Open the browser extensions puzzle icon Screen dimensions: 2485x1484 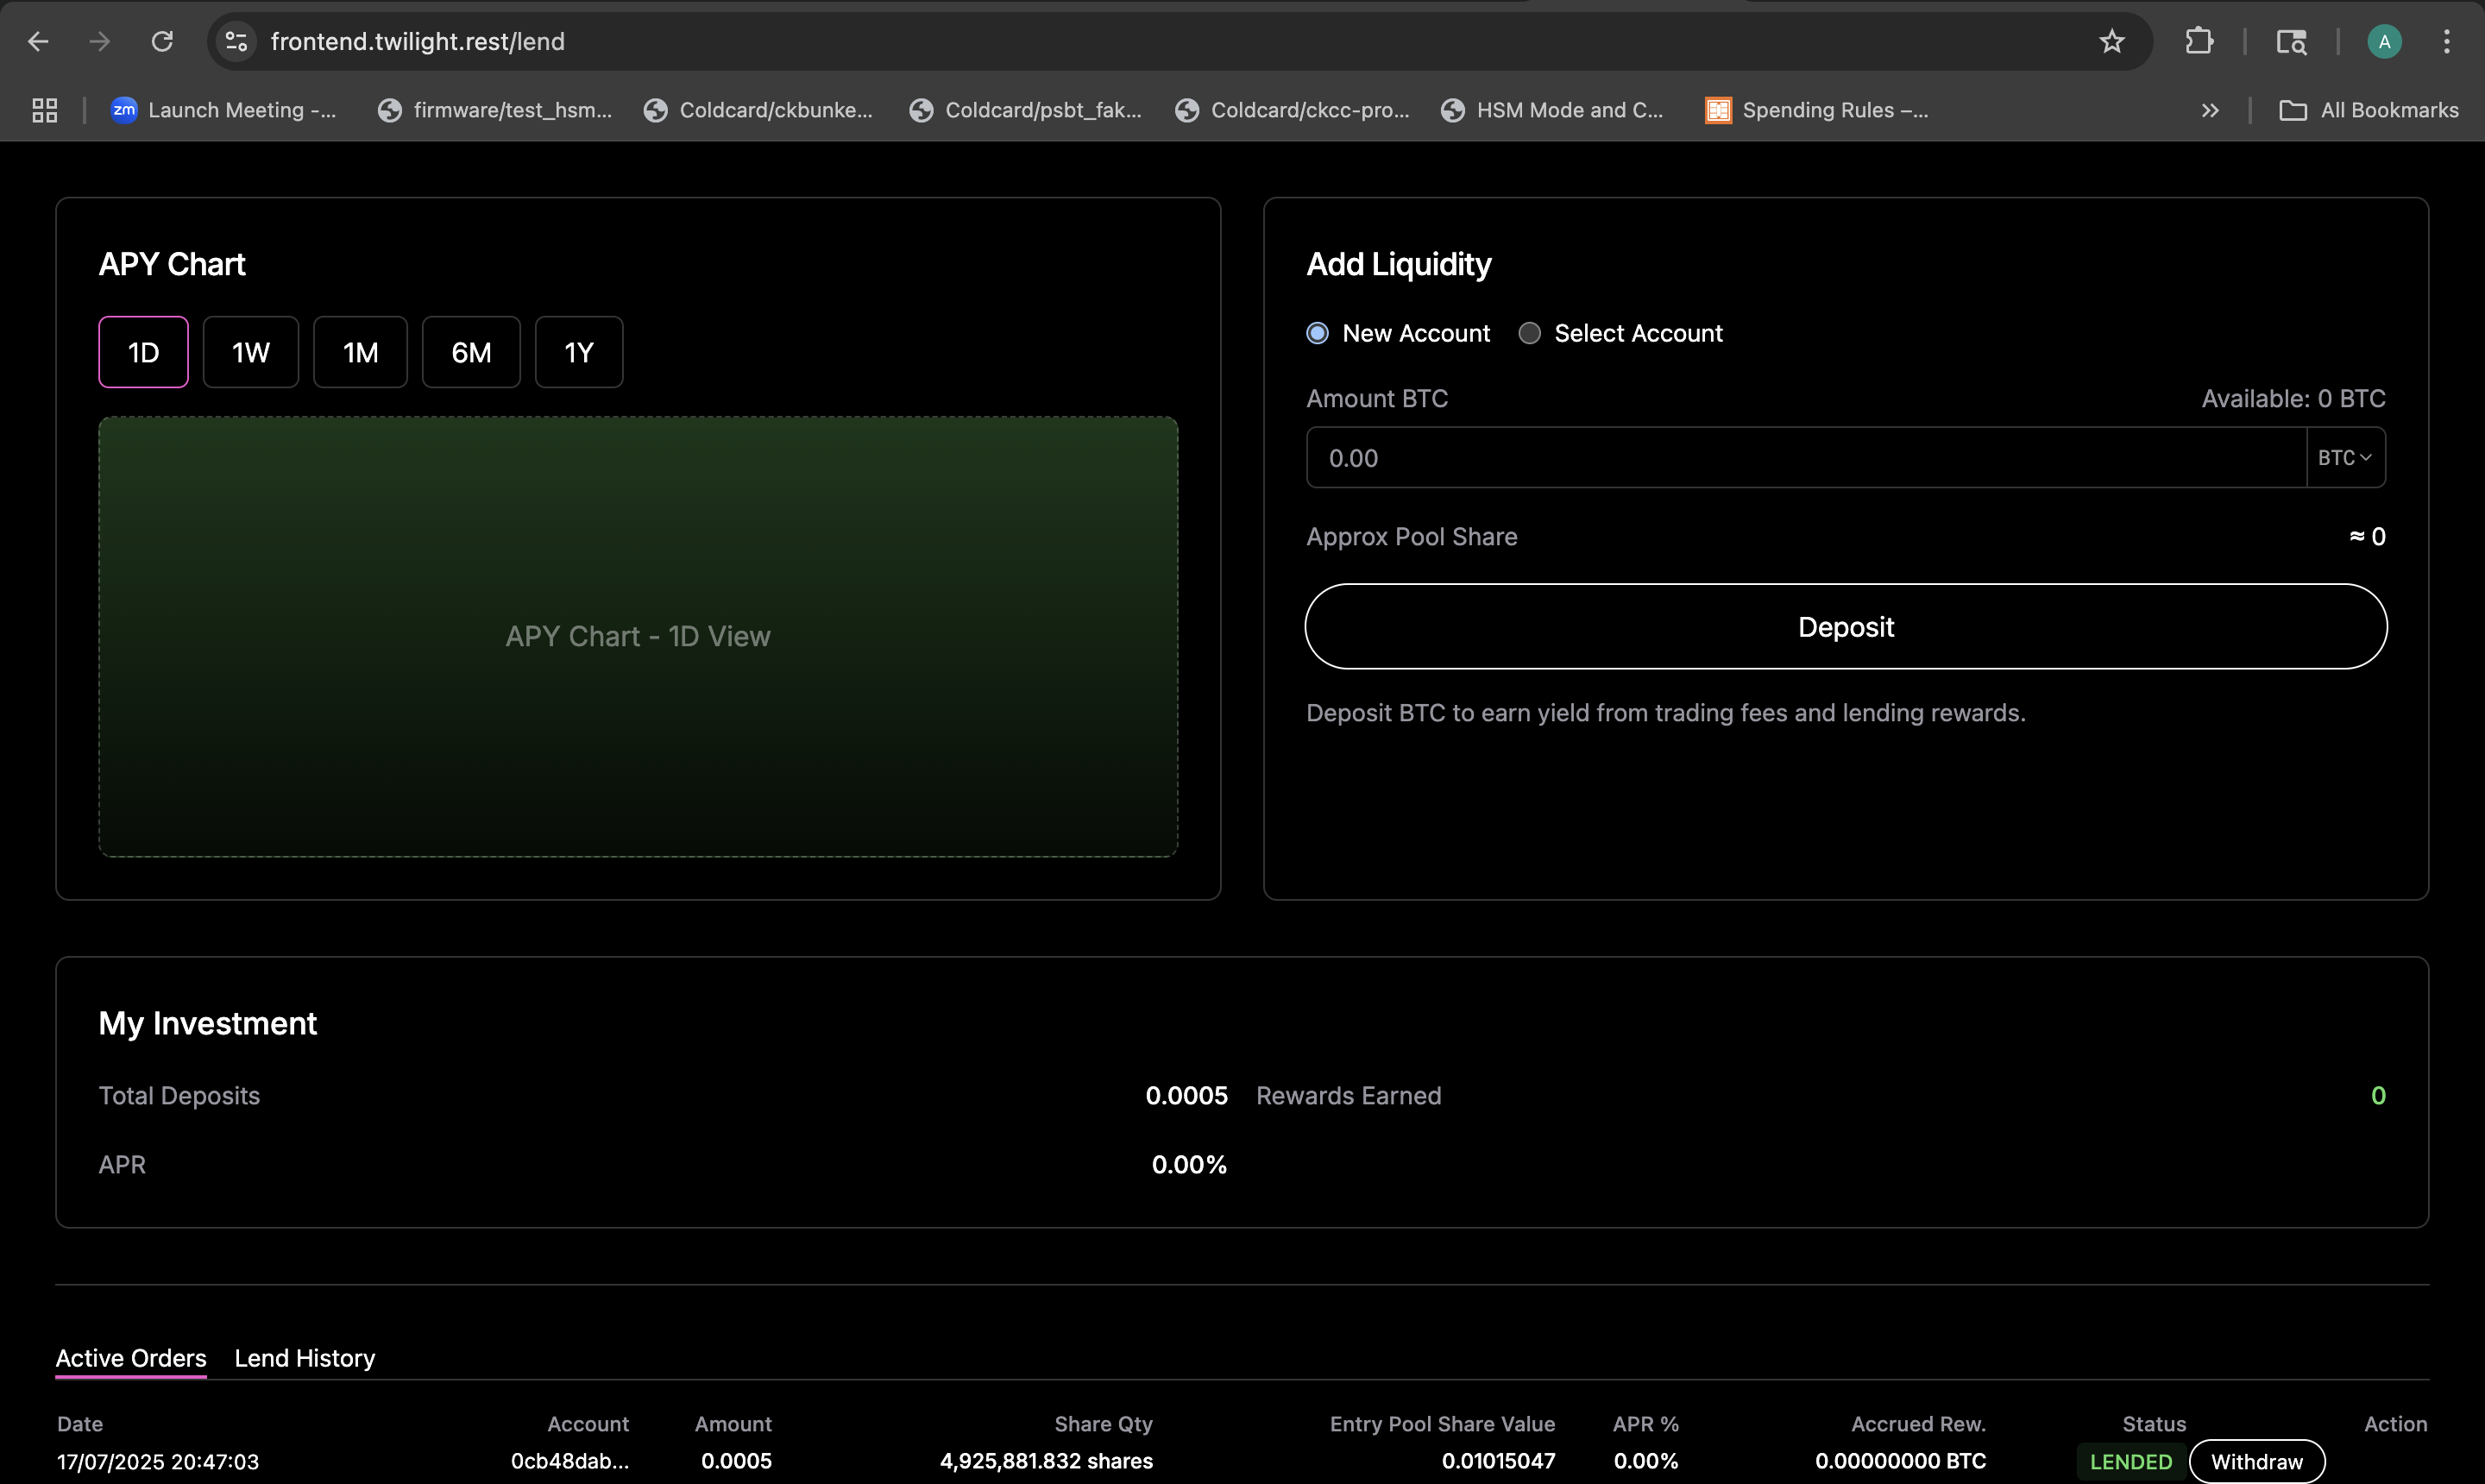(x=2198, y=41)
